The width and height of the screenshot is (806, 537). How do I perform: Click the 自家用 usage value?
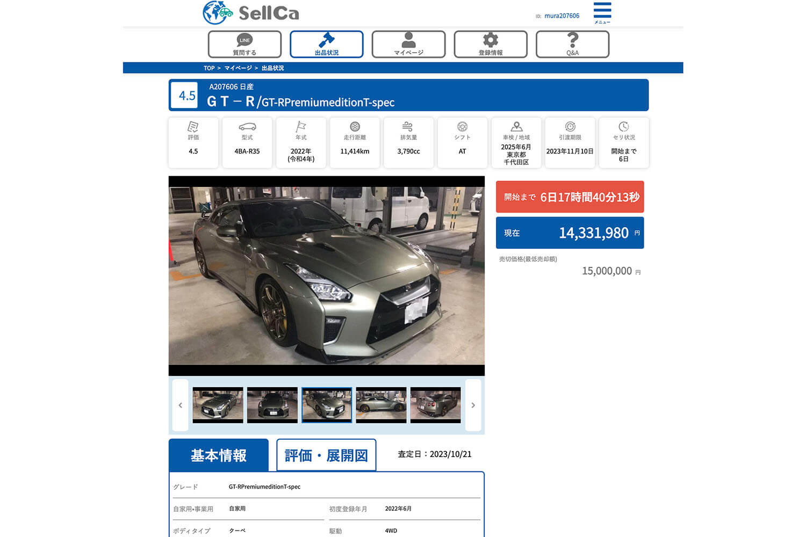coord(237,509)
